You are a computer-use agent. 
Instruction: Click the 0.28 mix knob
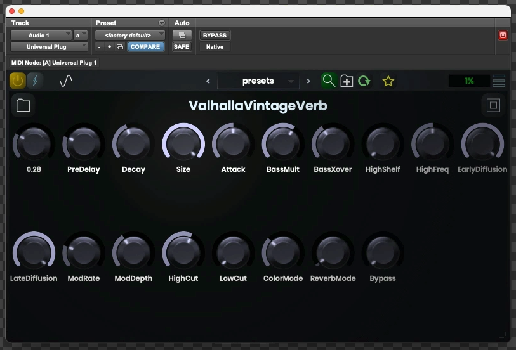[34, 144]
